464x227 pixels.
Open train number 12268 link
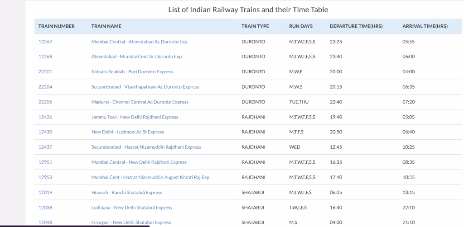[45, 57]
